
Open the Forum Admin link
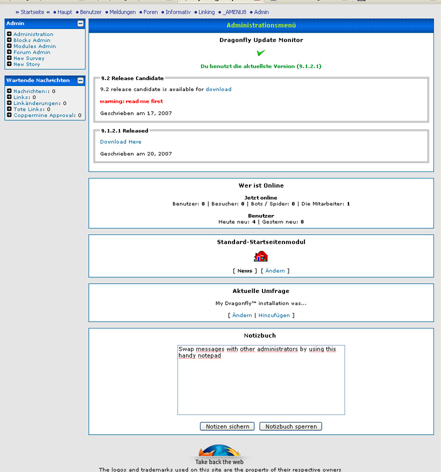32,52
